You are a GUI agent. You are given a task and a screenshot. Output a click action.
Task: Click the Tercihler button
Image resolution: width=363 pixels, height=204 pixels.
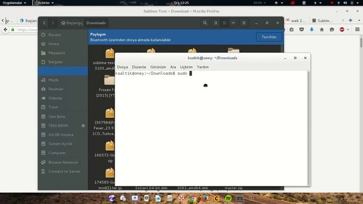tap(269, 37)
